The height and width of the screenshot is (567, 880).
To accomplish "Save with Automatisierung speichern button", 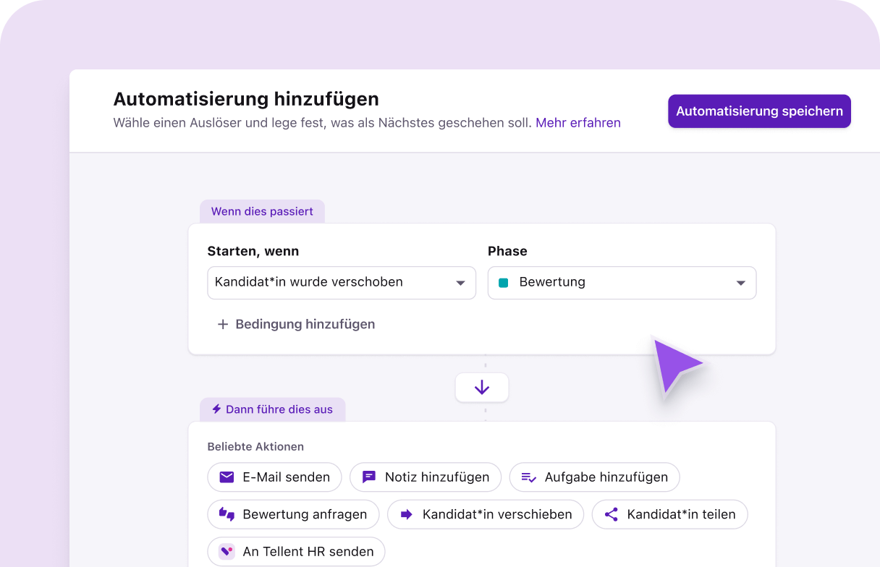I will (759, 111).
